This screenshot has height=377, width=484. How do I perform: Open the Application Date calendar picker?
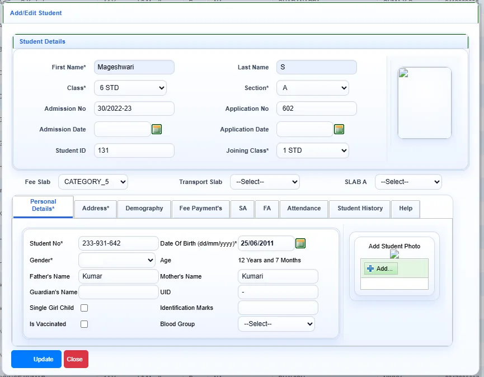point(339,129)
